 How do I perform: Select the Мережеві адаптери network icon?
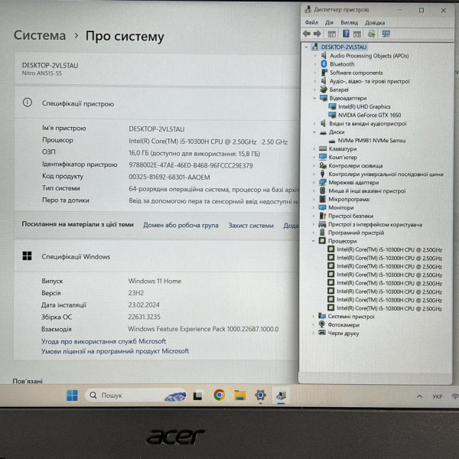pyautogui.click(x=323, y=182)
